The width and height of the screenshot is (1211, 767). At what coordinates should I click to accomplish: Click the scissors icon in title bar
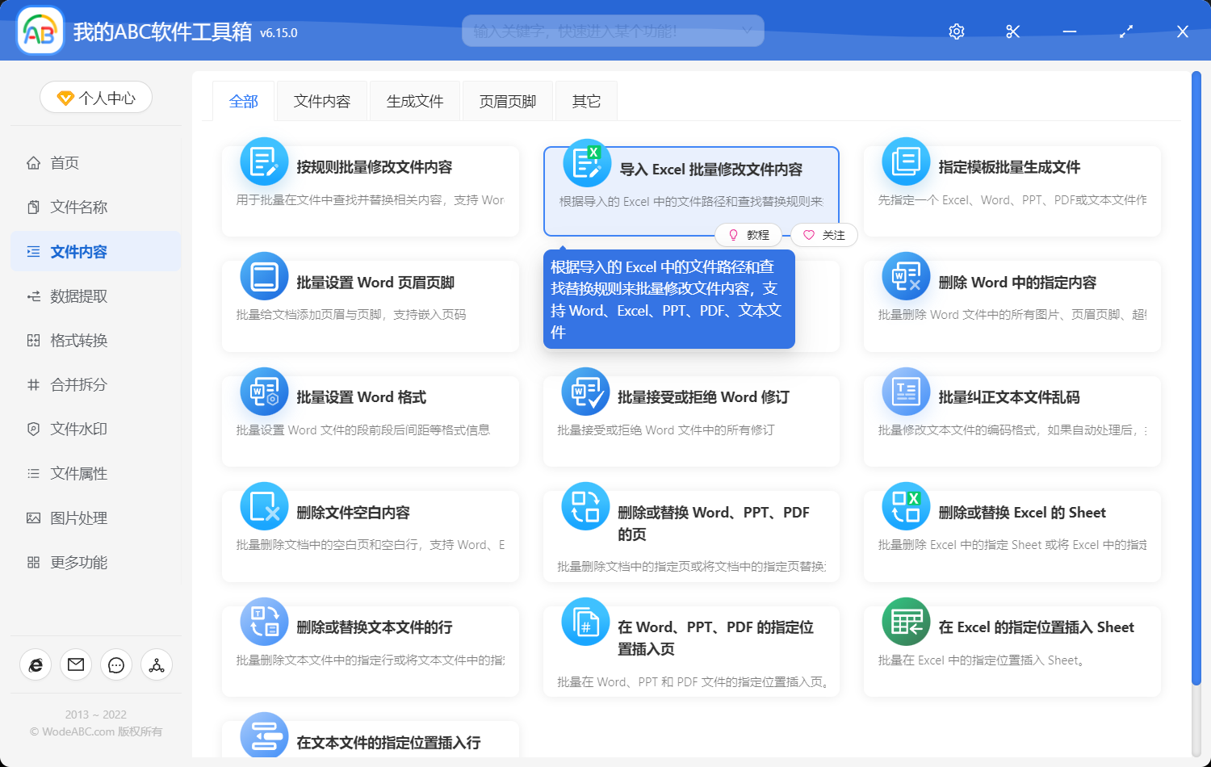[1013, 31]
